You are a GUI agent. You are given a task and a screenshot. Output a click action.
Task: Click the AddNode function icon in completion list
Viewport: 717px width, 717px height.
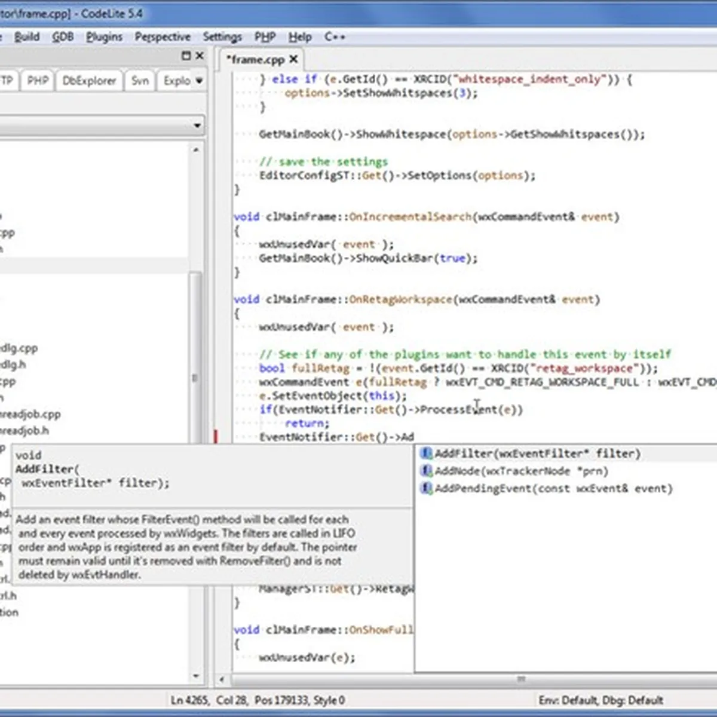(x=427, y=471)
